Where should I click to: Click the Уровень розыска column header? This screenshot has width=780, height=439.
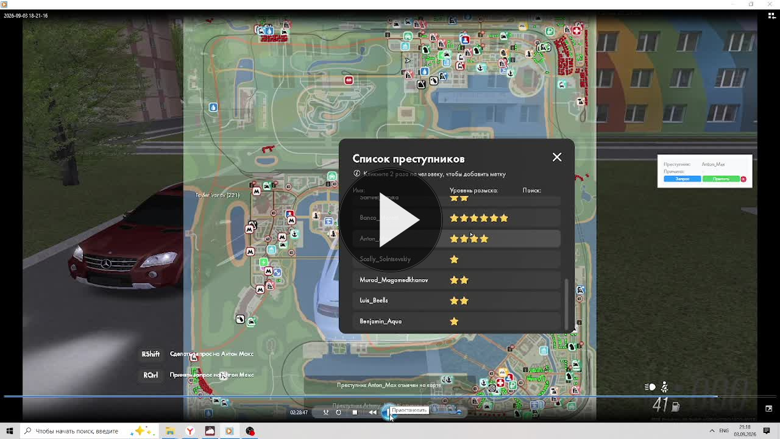(x=474, y=190)
